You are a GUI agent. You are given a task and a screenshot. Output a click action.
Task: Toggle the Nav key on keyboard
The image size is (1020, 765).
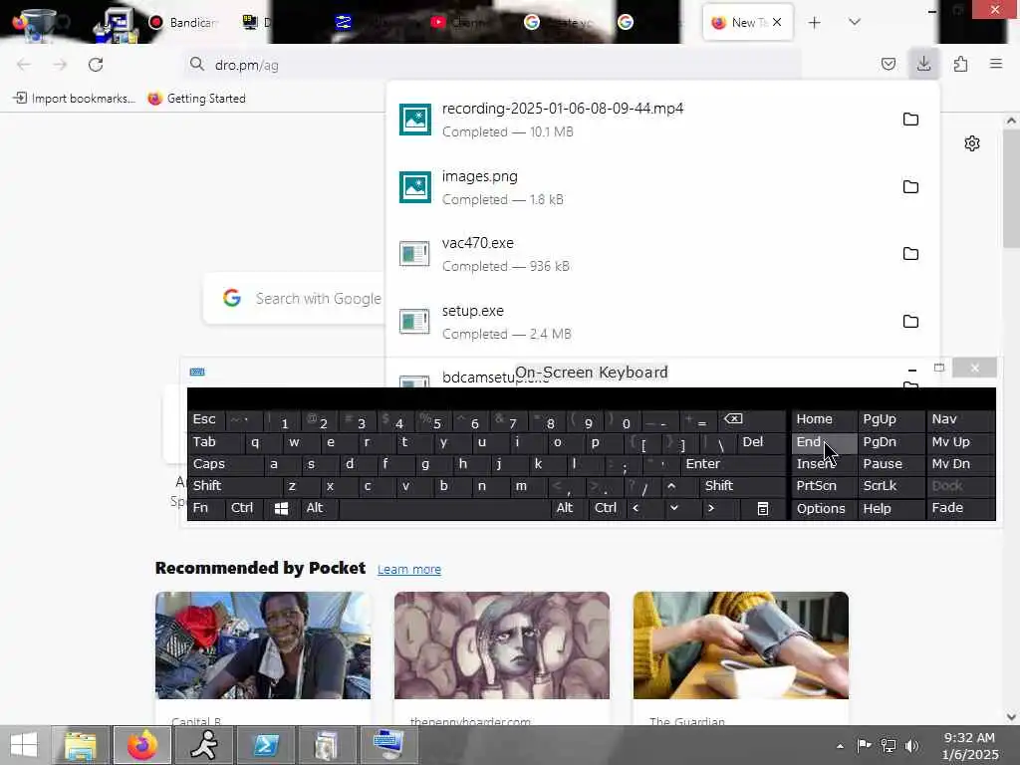pyautogui.click(x=961, y=419)
